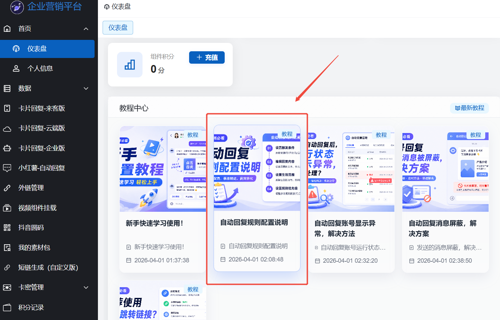Open 卡片回复-企业版 menu item
The height and width of the screenshot is (320, 500).
pyautogui.click(x=42, y=148)
